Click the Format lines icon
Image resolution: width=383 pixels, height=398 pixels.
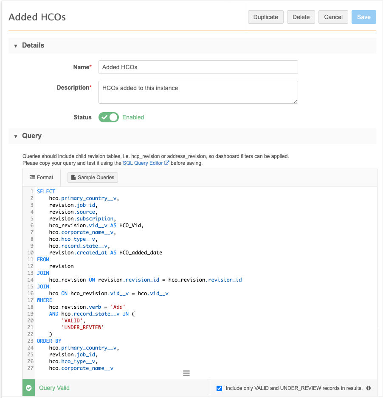click(x=32, y=178)
